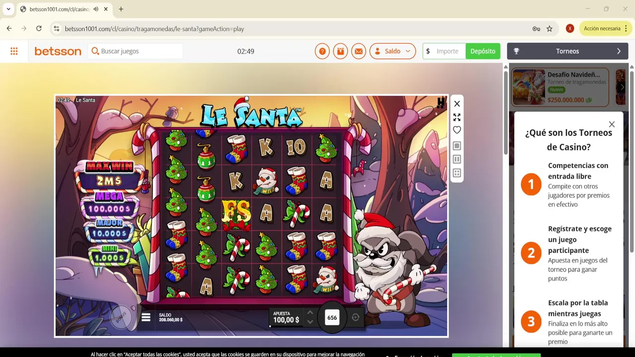Click the 656 spin button

(332, 318)
